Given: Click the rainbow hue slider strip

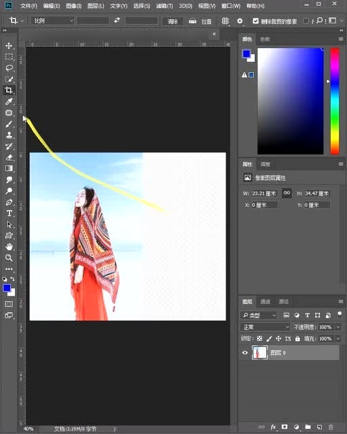Looking at the screenshot, I should [335, 101].
